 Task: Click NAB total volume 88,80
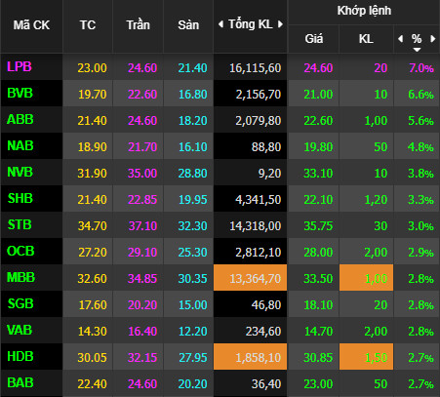266,147
